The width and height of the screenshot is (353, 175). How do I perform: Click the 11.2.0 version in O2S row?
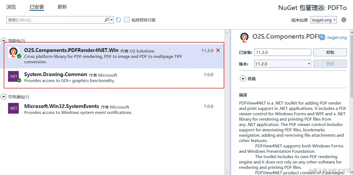click(x=207, y=50)
